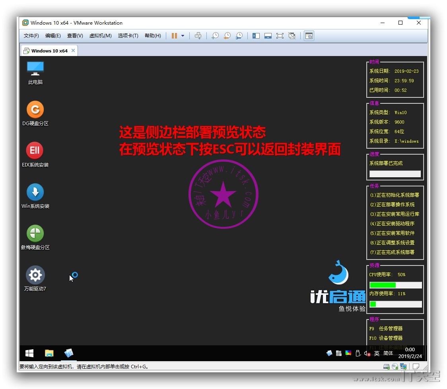Toggle console view button
Screen dimensions: 447x389
309,36
